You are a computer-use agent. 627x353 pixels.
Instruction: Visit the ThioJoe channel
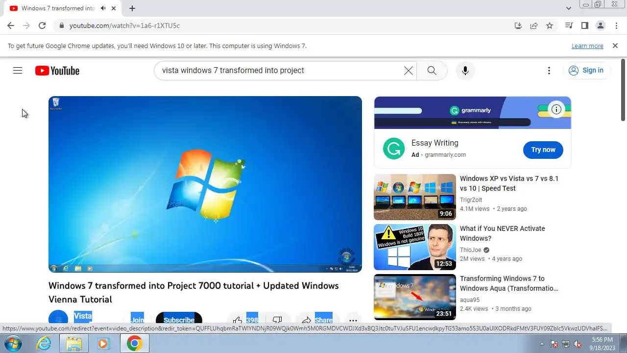[x=471, y=250]
